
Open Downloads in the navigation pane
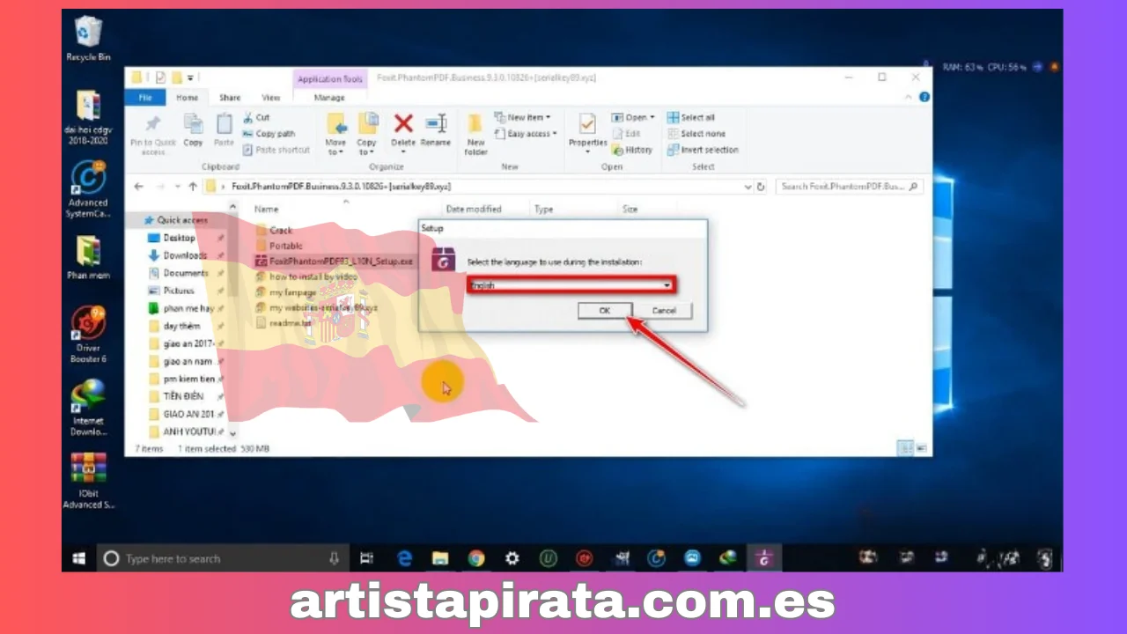click(x=178, y=255)
